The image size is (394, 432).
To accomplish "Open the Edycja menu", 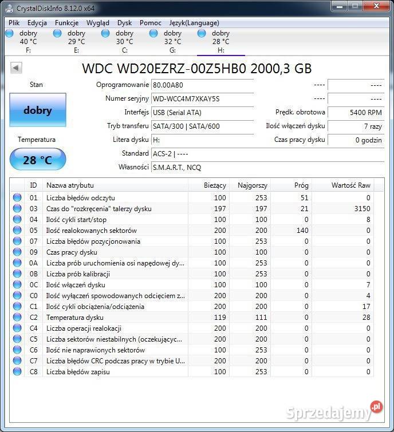I will coord(37,23).
